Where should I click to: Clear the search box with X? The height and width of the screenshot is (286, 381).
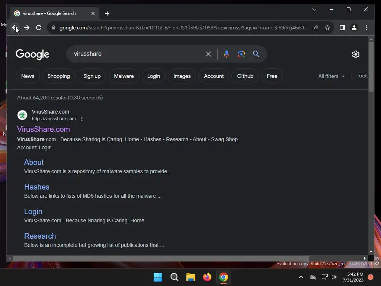click(x=208, y=54)
